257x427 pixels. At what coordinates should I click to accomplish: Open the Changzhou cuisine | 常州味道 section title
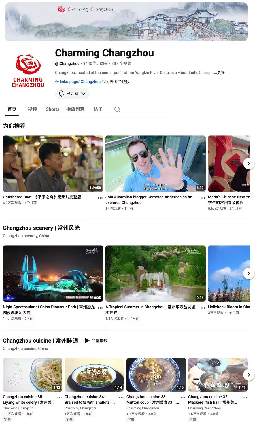41,341
